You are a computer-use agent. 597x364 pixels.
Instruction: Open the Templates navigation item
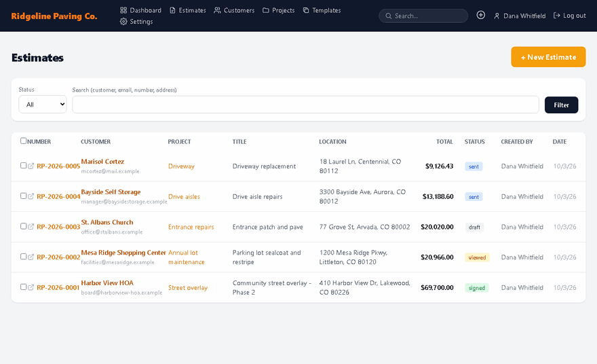[322, 10]
